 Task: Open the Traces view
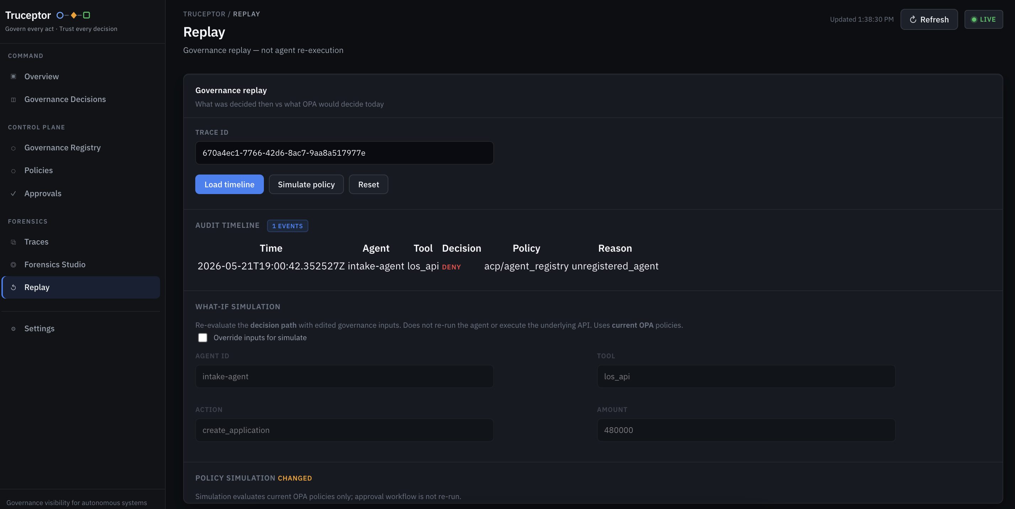pyautogui.click(x=81, y=242)
